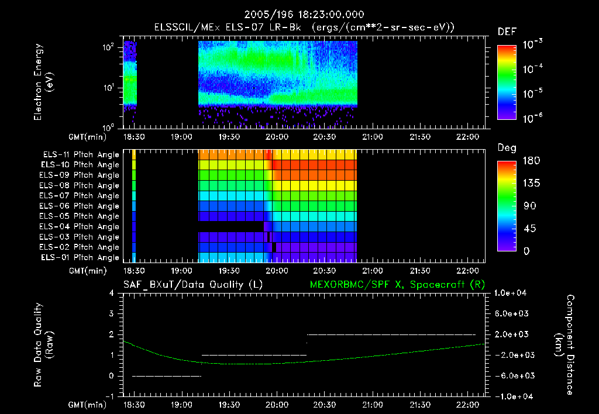Click the 10⁻⁵ tick on DEF scale
The height and width of the screenshot is (414, 599).
point(532,94)
